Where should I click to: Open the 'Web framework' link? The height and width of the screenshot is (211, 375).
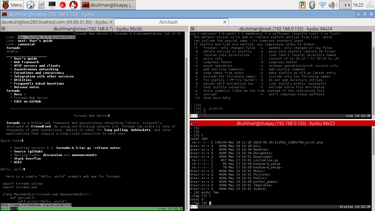click(26, 62)
